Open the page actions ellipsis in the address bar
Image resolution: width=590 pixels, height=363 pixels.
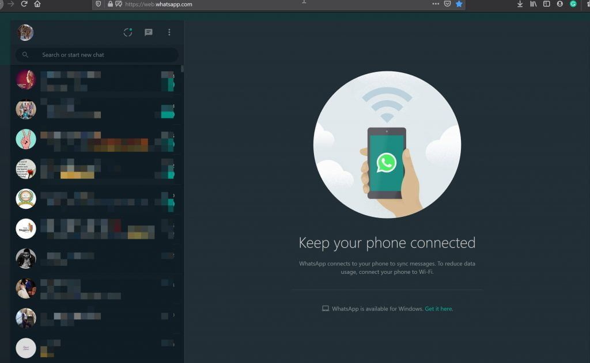tap(436, 4)
